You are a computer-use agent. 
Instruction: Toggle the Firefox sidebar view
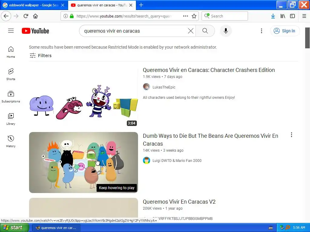[x=292, y=16]
